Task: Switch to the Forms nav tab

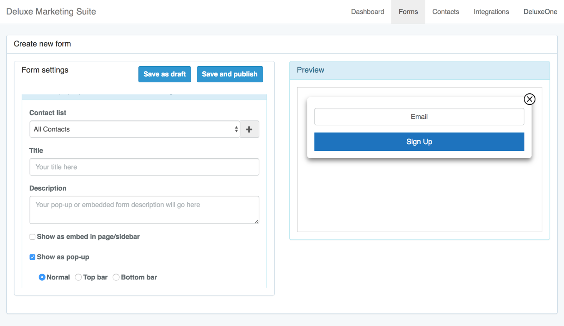Action: [408, 12]
